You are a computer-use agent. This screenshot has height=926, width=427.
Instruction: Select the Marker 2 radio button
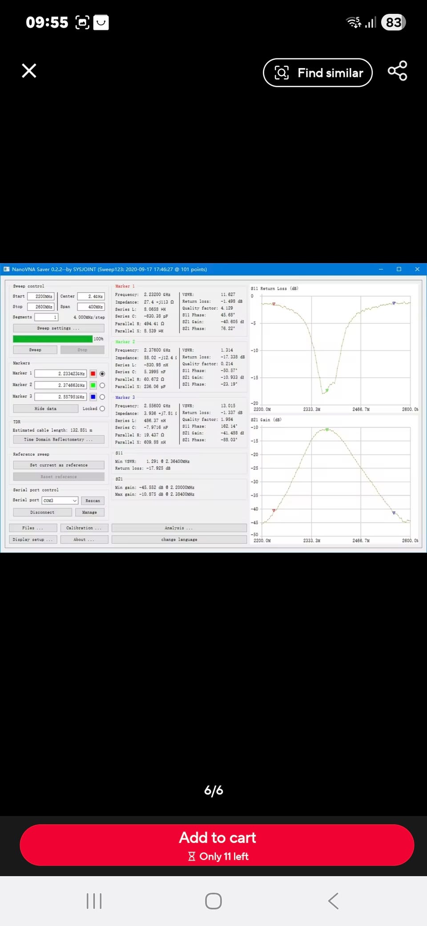102,385
